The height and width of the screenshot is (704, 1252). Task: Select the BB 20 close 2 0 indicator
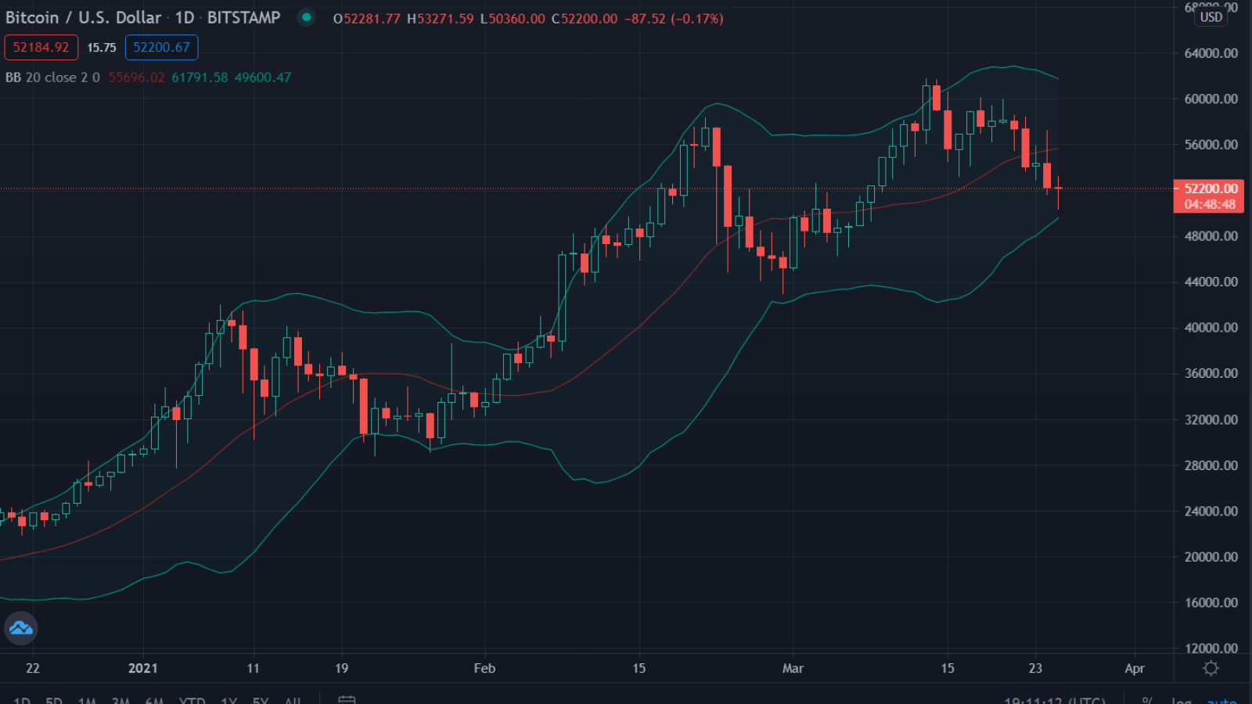coord(52,77)
